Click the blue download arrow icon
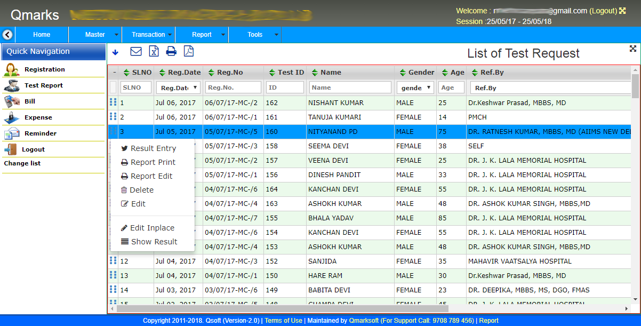This screenshot has width=641, height=326. (116, 52)
